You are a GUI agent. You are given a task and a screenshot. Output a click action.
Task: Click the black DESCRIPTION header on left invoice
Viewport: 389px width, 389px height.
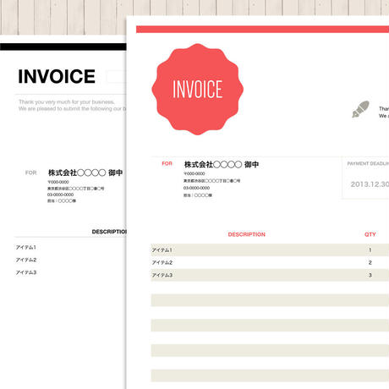109,232
